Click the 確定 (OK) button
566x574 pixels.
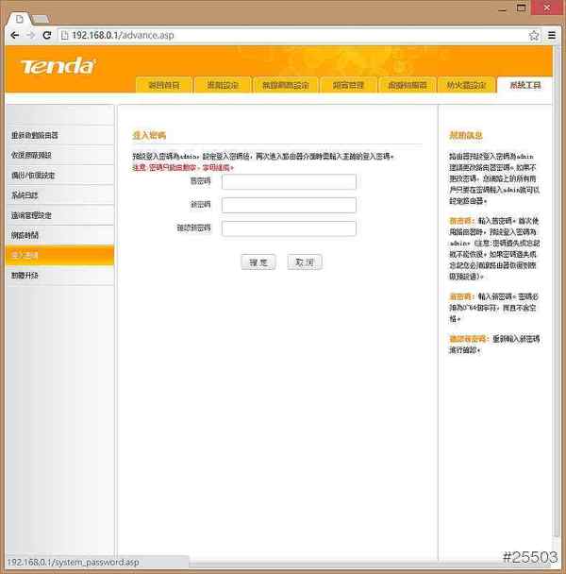tap(258, 262)
